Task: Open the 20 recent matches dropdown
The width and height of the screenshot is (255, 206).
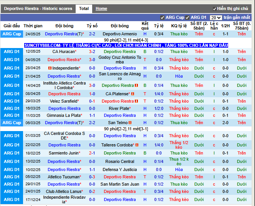Action: (216, 18)
